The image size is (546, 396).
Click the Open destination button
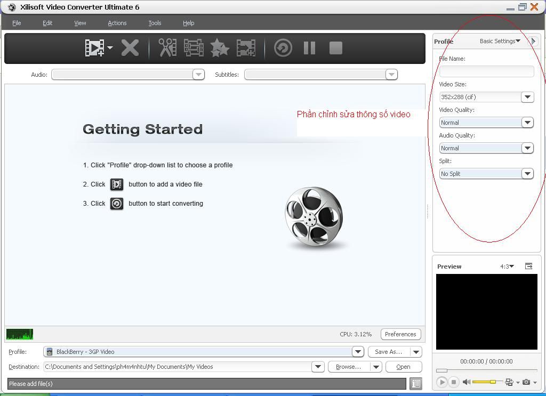(404, 367)
